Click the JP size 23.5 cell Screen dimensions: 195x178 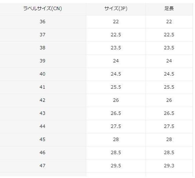tap(115, 48)
